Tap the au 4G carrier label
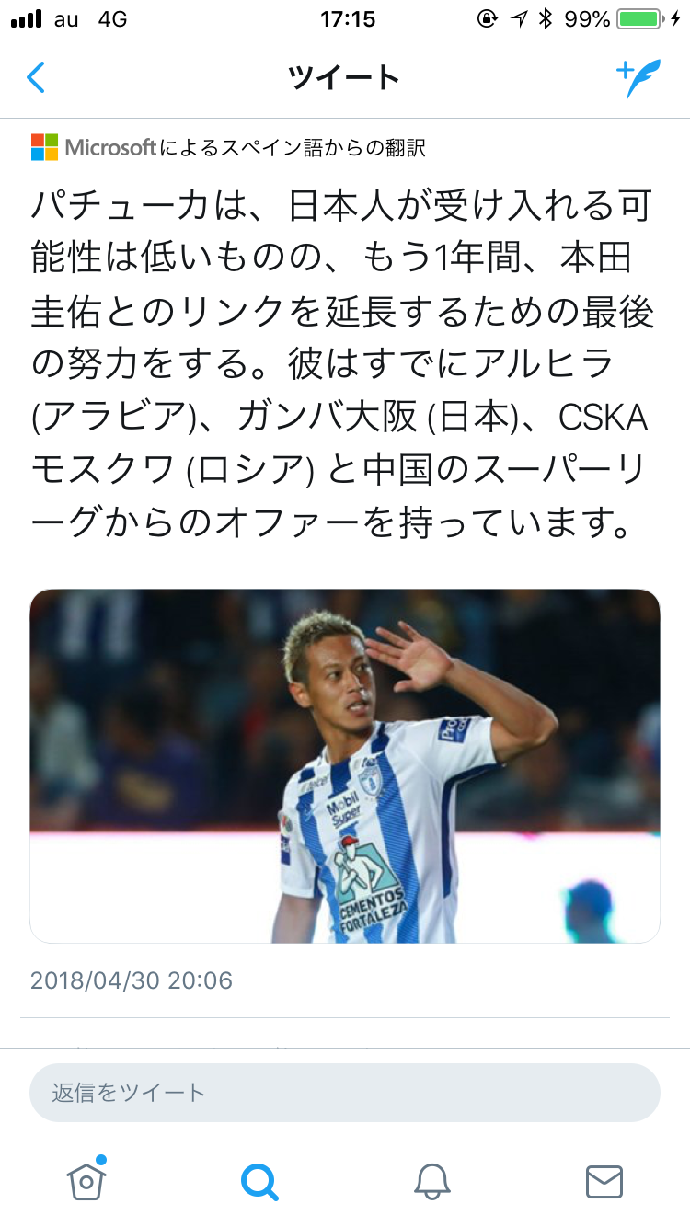 point(90,18)
